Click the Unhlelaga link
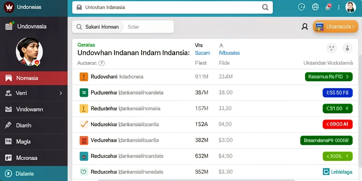This screenshot has width=362, height=181. pyautogui.click(x=337, y=172)
